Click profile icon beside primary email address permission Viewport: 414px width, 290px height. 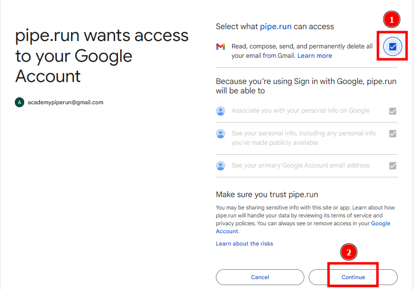[221, 166]
